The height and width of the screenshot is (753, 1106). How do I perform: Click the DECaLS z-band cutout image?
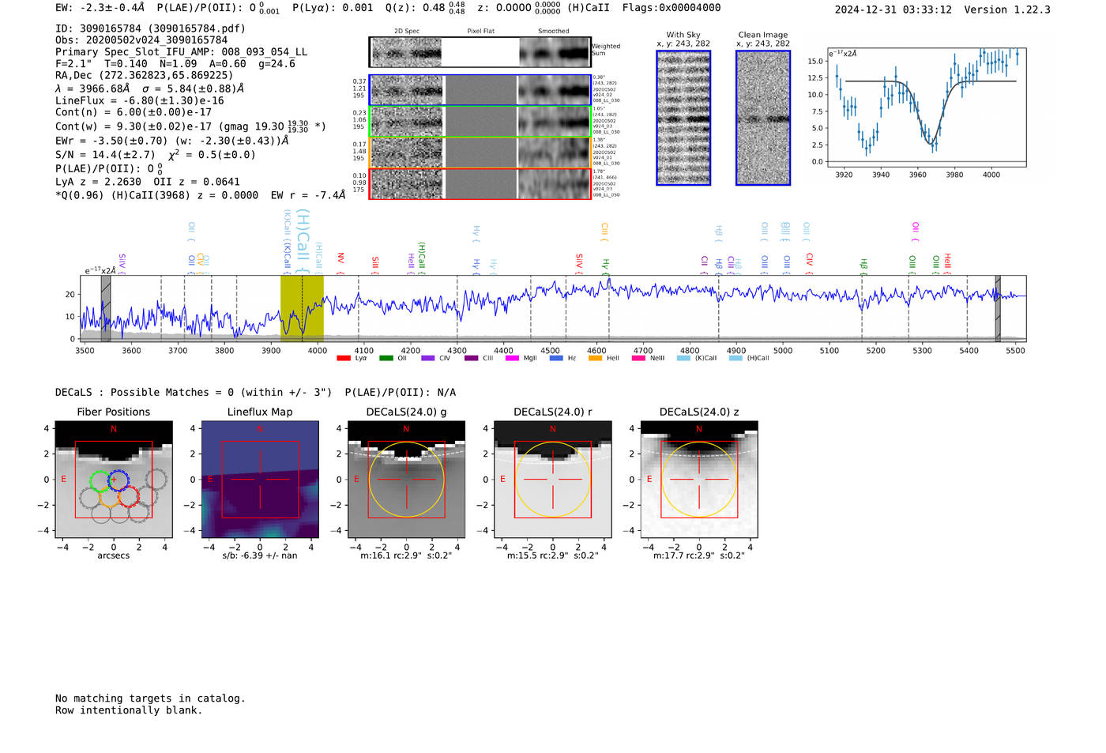[x=698, y=480]
